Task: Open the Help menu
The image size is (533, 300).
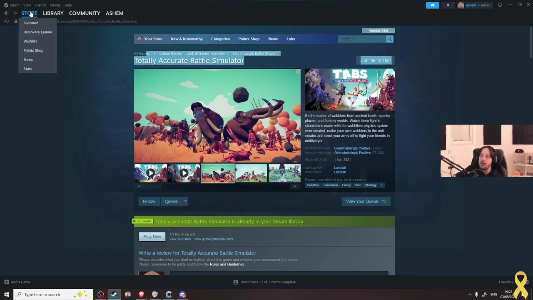Action: coord(68,5)
